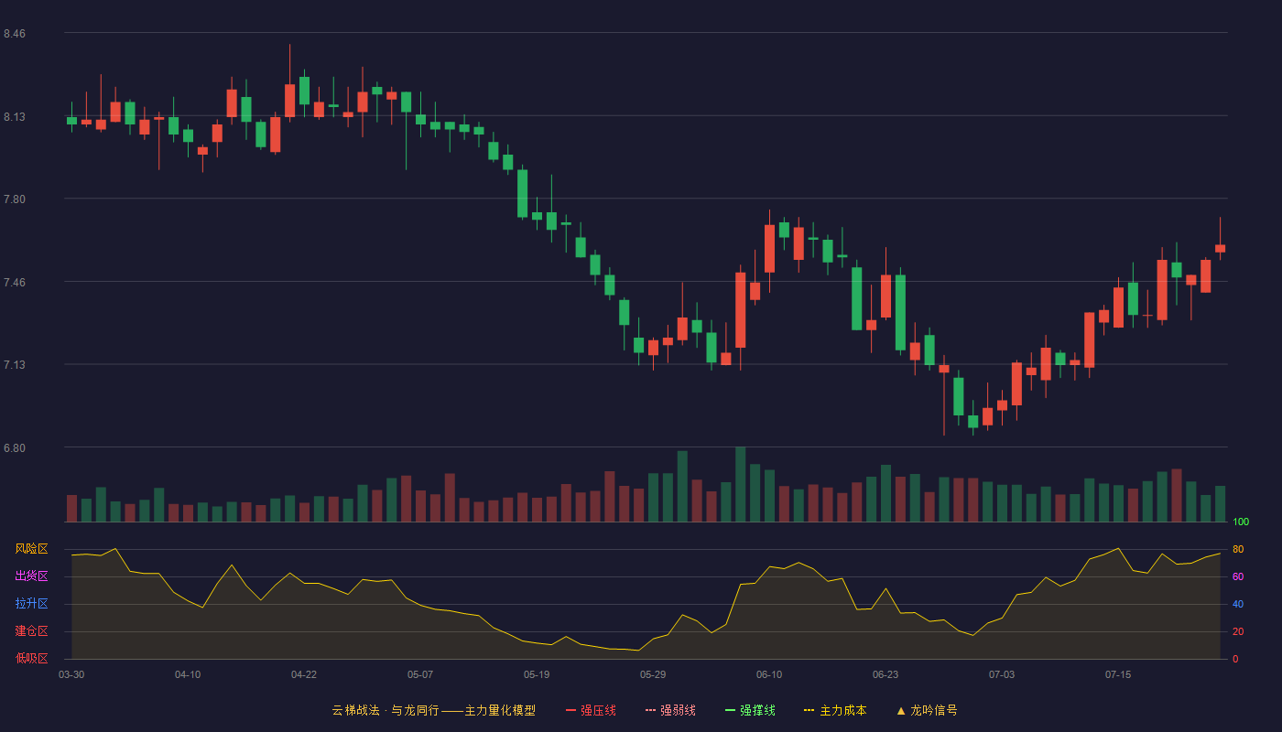The height and width of the screenshot is (732, 1282).
Task: Select the 20 indicator axis value
Action: point(1238,632)
